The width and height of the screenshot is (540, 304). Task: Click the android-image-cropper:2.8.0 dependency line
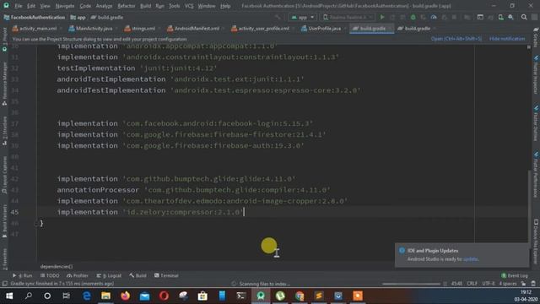202,201
